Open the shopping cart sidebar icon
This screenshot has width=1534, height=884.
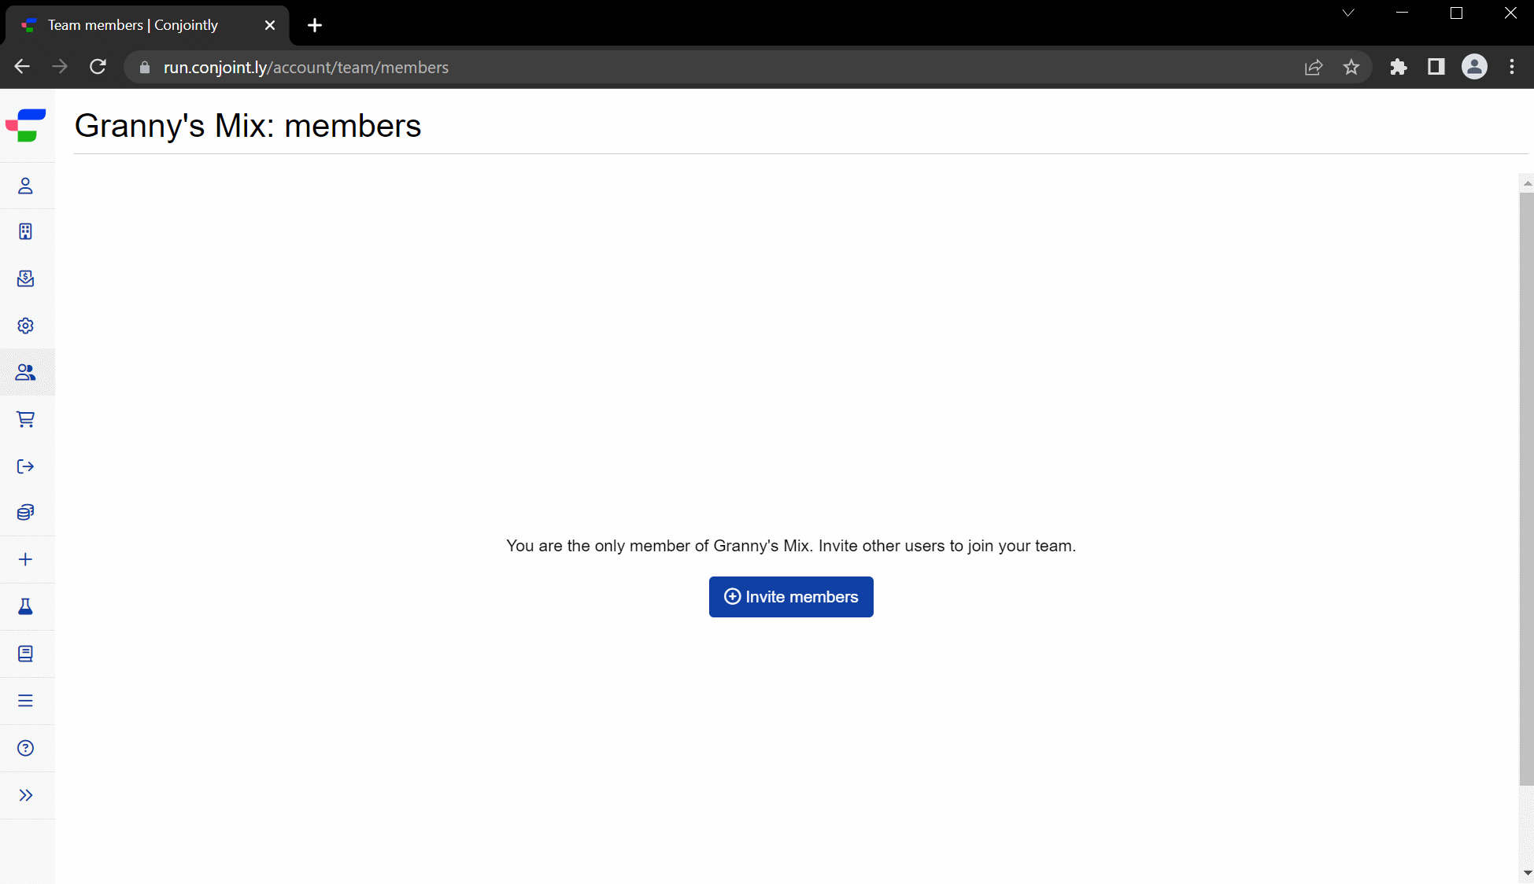pyautogui.click(x=25, y=419)
